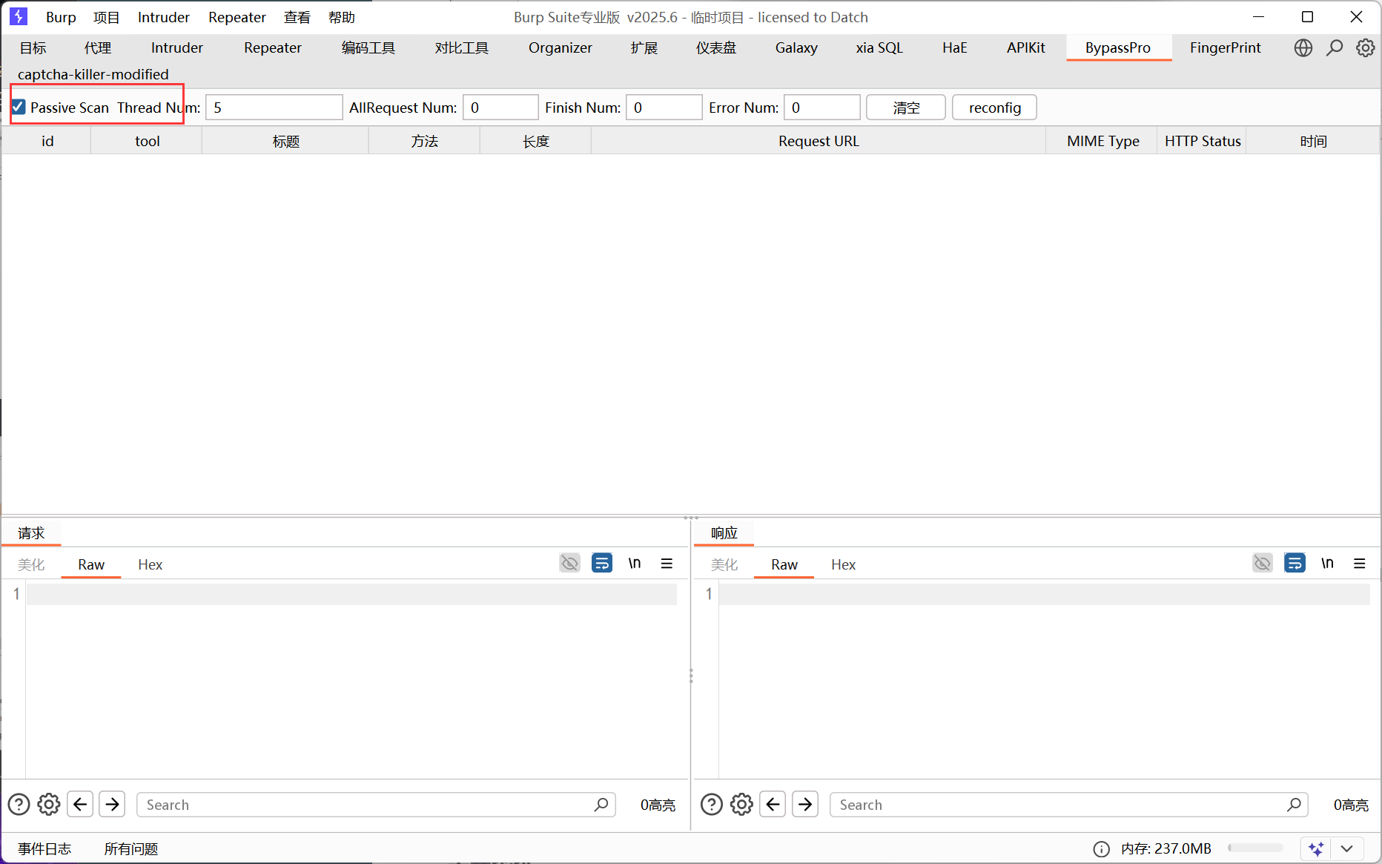The height and width of the screenshot is (864, 1382).
Task: Open the 项目 menu
Action: click(106, 17)
